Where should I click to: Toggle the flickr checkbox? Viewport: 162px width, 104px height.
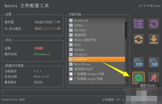point(71,45)
